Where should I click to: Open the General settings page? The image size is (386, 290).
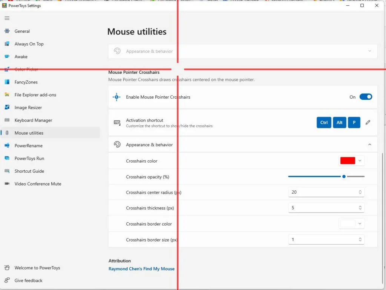pos(50,31)
